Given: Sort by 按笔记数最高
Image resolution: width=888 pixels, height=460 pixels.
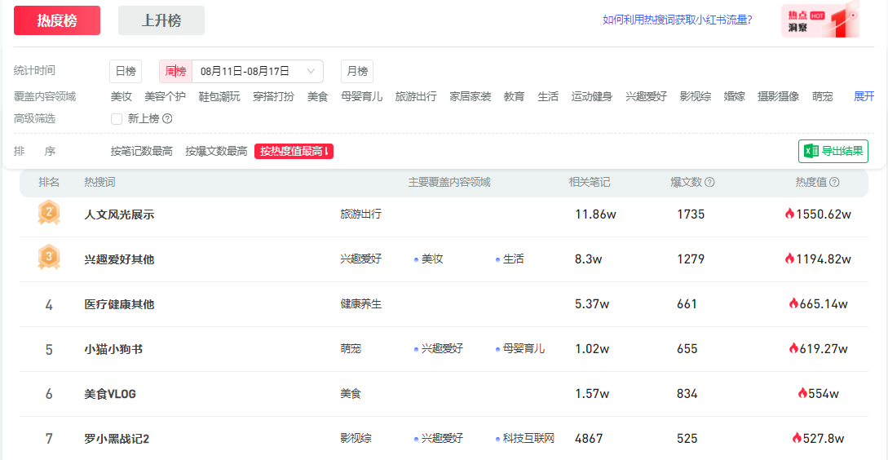Looking at the screenshot, I should [x=142, y=152].
